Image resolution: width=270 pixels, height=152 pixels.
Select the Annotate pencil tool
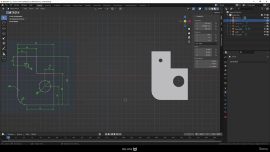4,49
